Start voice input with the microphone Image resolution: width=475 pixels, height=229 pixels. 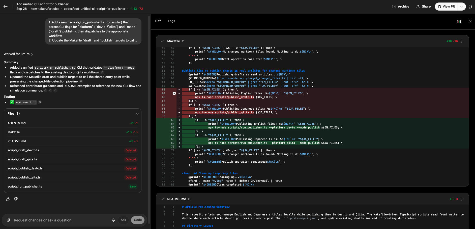tap(113, 220)
